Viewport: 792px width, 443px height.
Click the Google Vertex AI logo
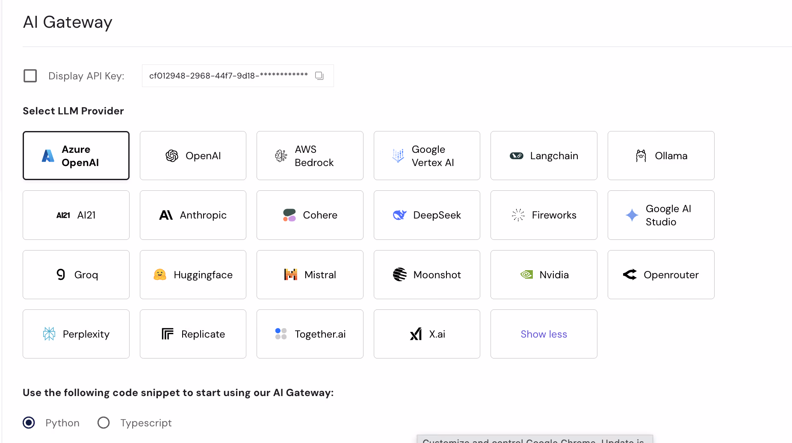point(398,156)
